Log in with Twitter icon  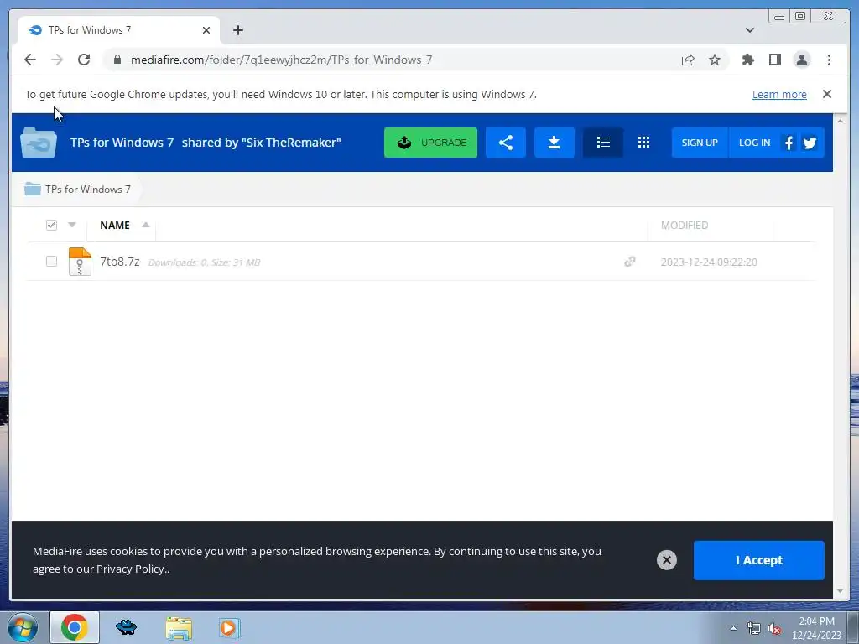pyautogui.click(x=810, y=143)
